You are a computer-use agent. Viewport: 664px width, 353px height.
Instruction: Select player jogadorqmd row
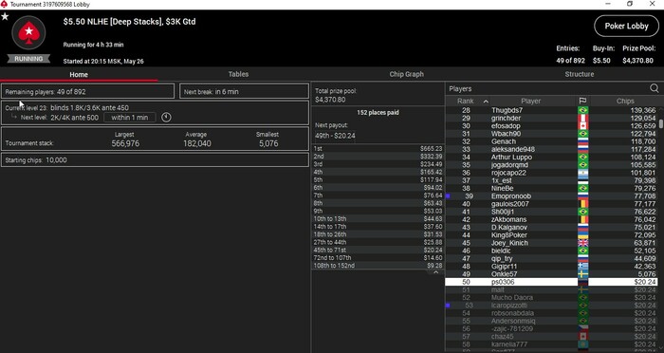coord(551,165)
